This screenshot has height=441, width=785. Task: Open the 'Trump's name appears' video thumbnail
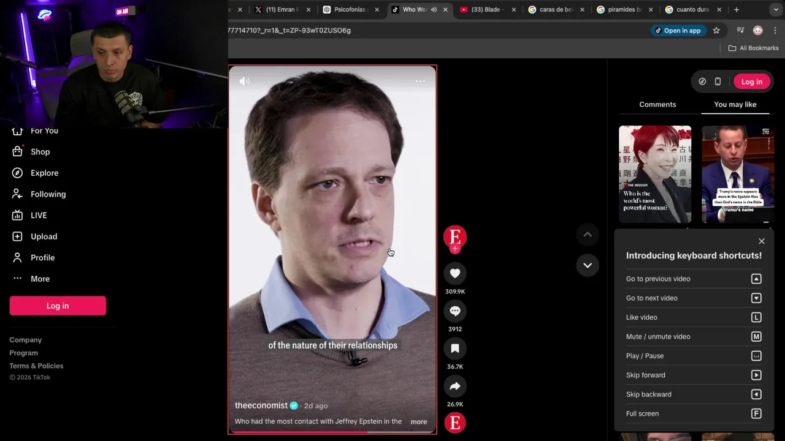pos(738,175)
